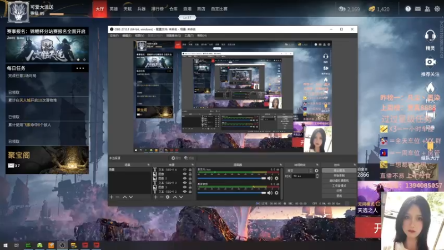This screenshot has width=444, height=250.
Task: Pop out the 来源 dock panel
Action: (x=192, y=164)
